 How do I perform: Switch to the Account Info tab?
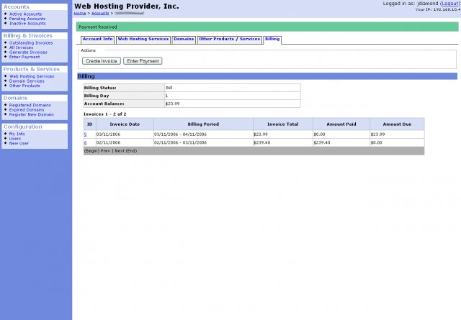pyautogui.click(x=97, y=39)
